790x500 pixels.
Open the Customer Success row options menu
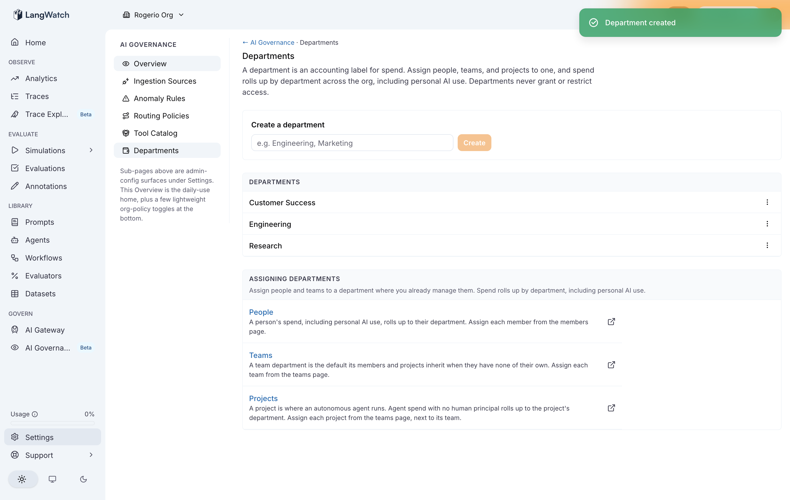[x=767, y=202]
